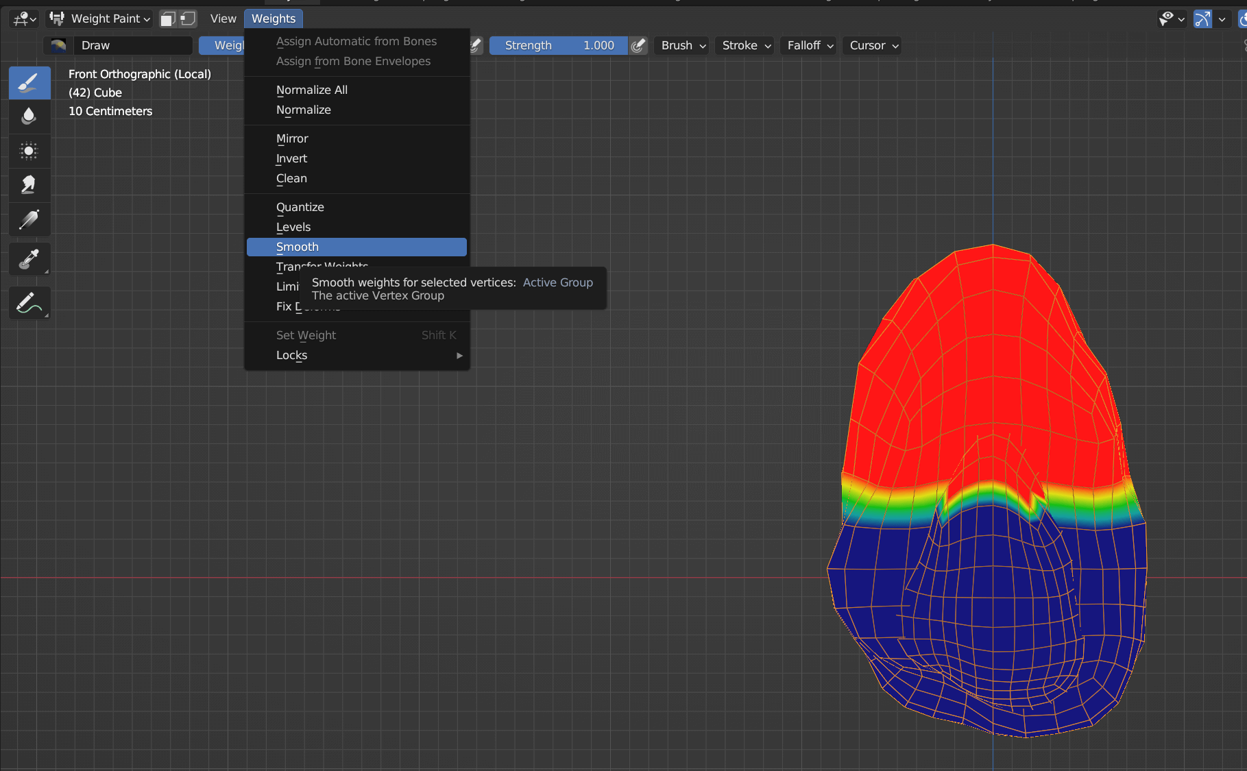This screenshot has height=771, width=1247.
Task: Choose Levels in Weights menu
Action: click(x=356, y=227)
